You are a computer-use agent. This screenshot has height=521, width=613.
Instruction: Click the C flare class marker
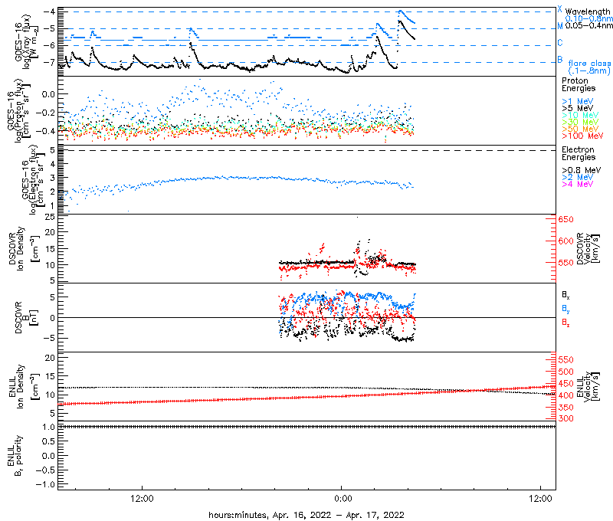[x=560, y=43]
